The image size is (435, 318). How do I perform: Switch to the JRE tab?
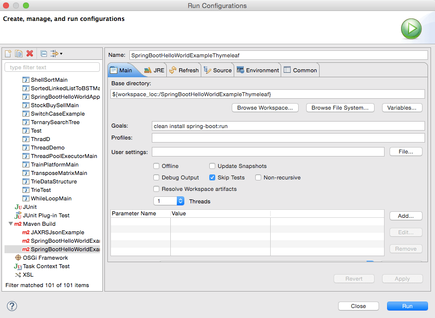pos(154,70)
